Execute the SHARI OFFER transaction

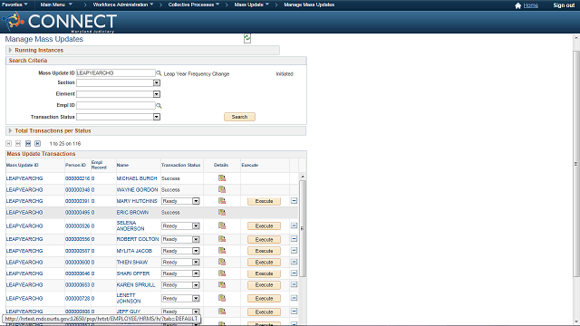click(264, 273)
